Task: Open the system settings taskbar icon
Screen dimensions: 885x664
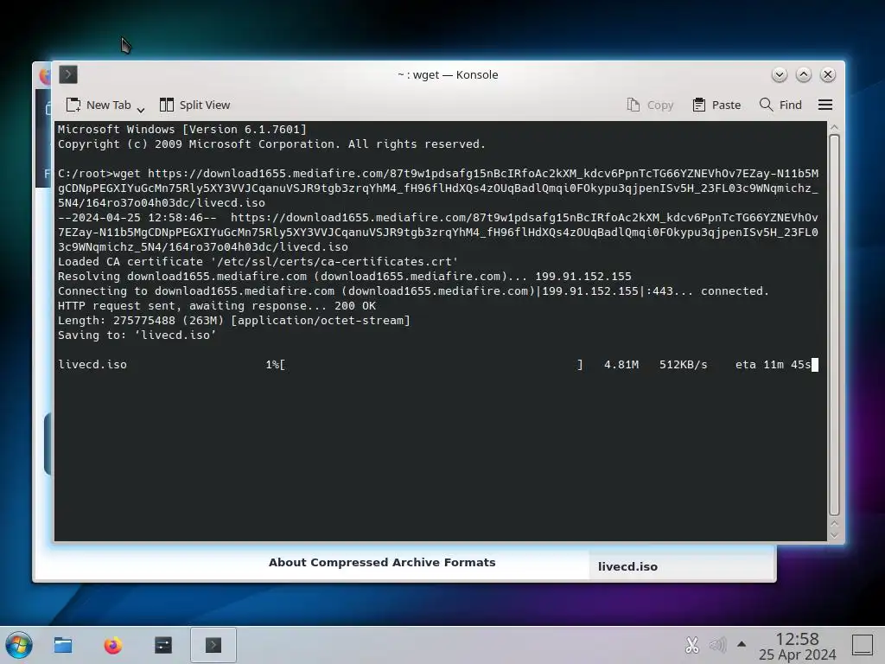Action: (x=163, y=645)
